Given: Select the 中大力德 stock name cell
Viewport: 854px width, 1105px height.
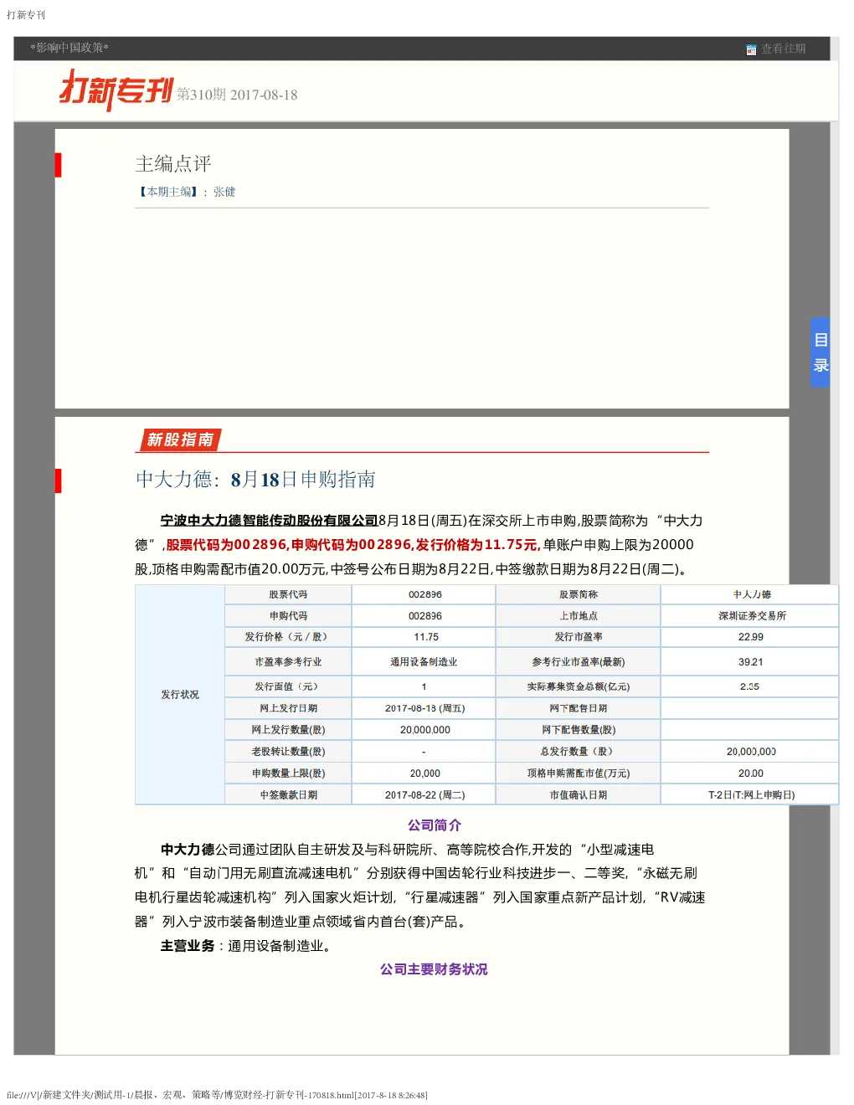Looking at the screenshot, I should click(750, 594).
